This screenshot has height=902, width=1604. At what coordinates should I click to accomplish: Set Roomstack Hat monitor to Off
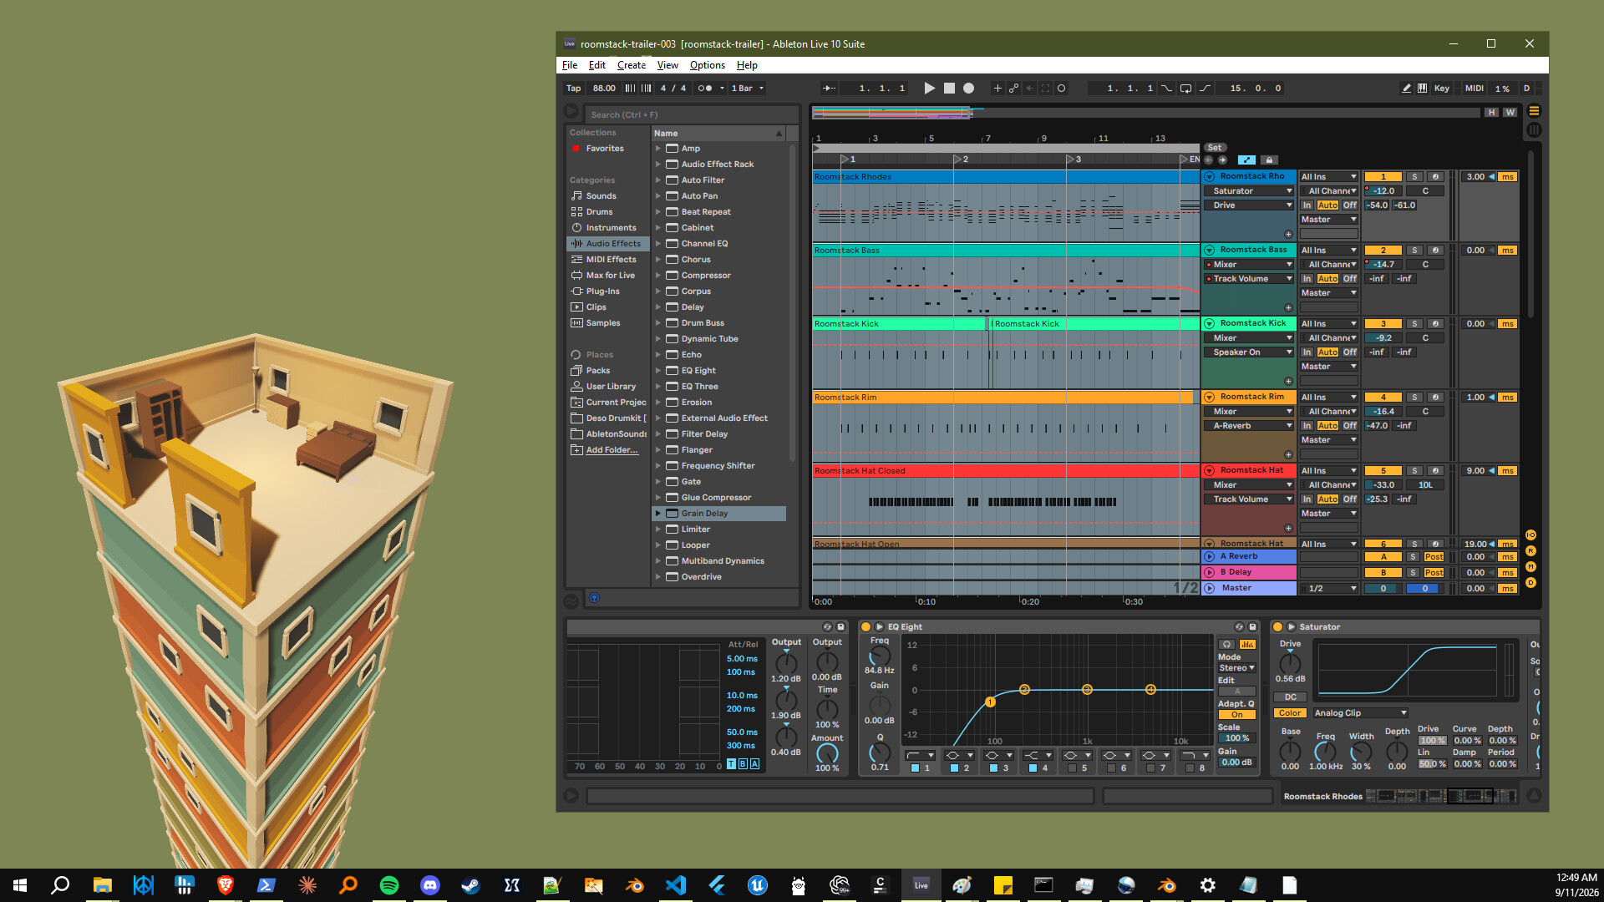[1350, 499]
